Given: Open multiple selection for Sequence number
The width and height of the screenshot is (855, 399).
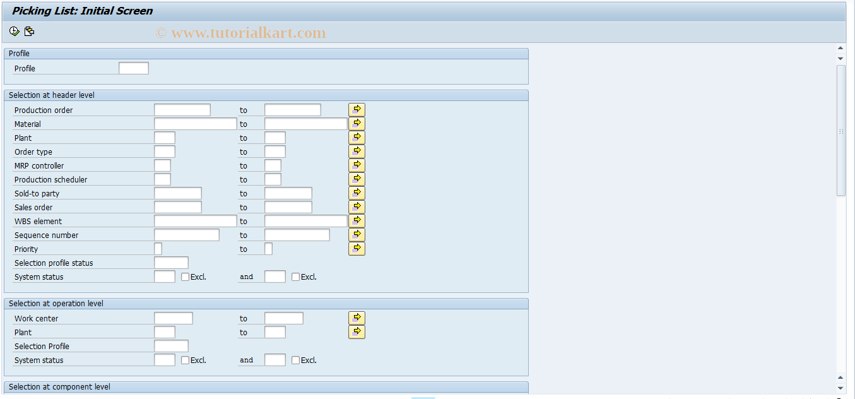Looking at the screenshot, I should 357,234.
